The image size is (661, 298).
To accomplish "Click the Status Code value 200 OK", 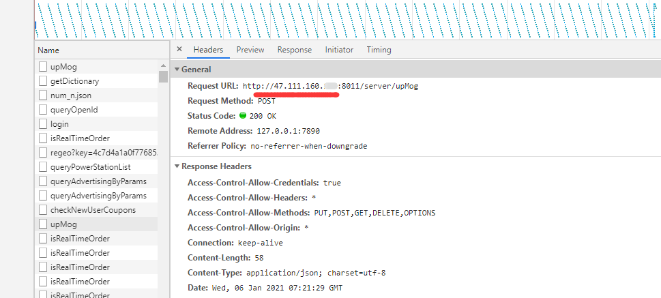I will 263,116.
